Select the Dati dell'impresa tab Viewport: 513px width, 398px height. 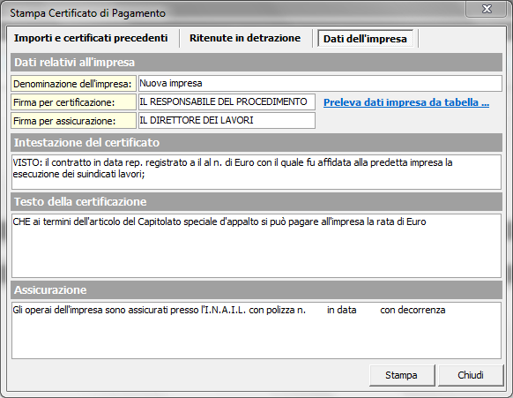[365, 39]
